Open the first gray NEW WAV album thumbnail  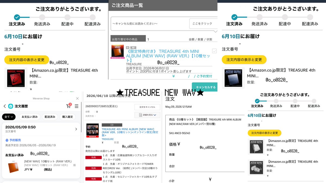click(256, 147)
